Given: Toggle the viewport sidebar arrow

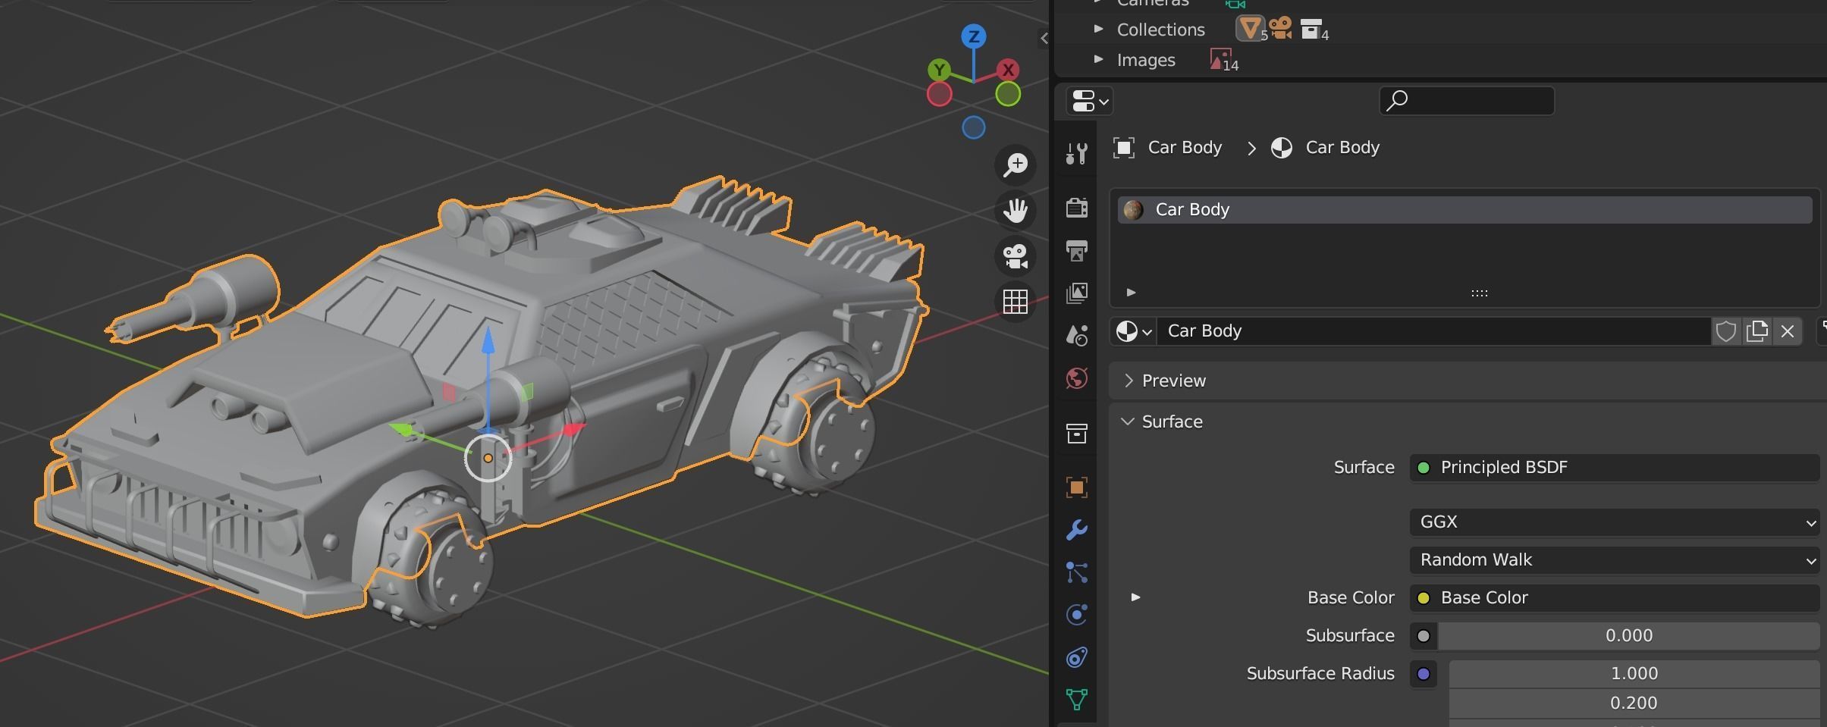Looking at the screenshot, I should [x=1044, y=38].
